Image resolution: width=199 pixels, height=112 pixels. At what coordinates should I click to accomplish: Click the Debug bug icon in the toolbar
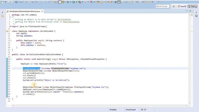pos(68,2)
